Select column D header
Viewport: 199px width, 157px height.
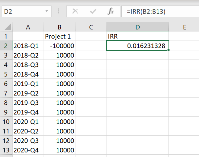[138, 27]
